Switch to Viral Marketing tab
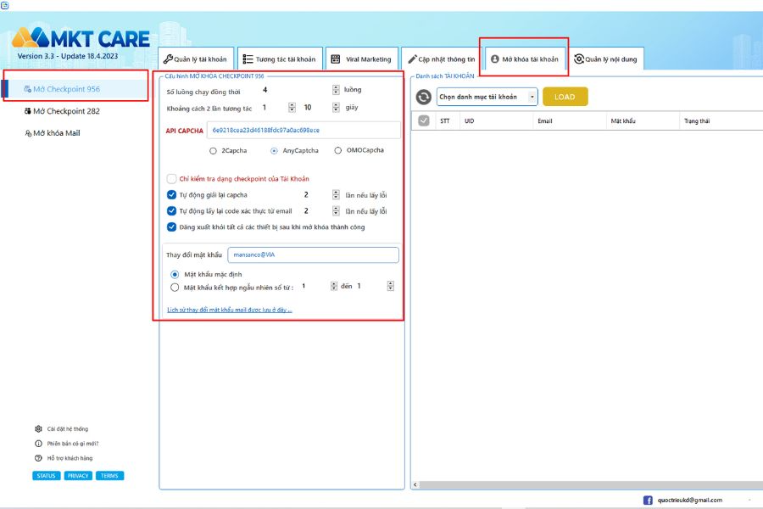Screen dimensions: 763x509 [361, 59]
